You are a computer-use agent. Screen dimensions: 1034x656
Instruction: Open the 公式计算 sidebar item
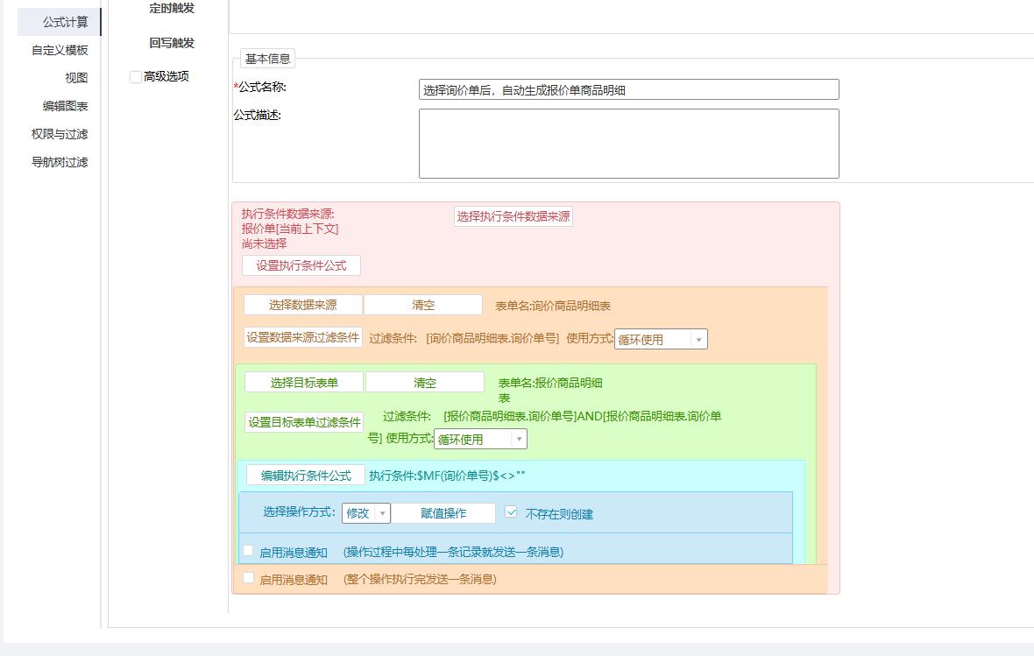[x=65, y=22]
